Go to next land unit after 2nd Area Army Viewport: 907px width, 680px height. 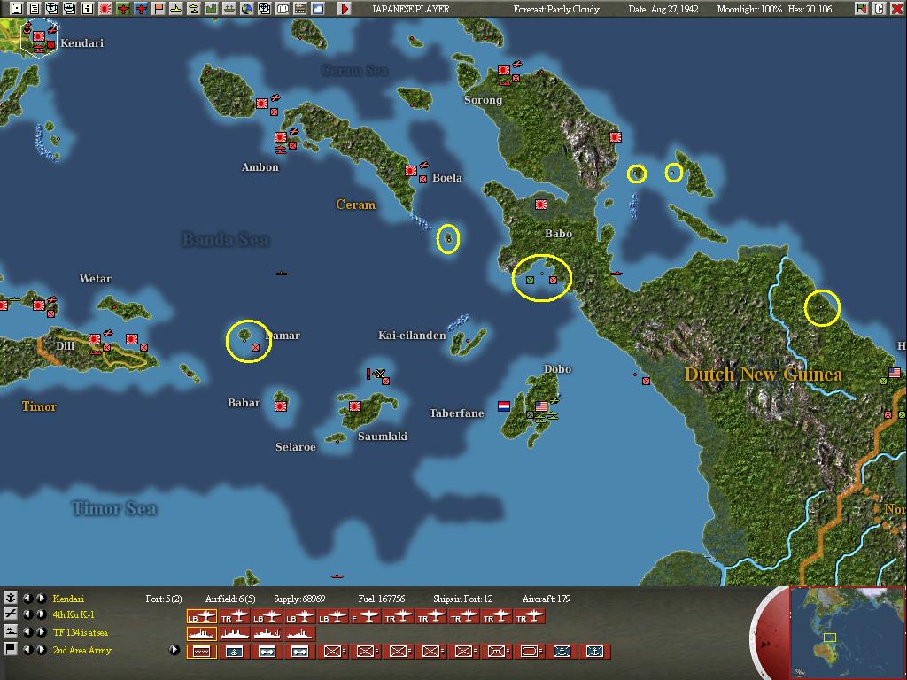41,649
